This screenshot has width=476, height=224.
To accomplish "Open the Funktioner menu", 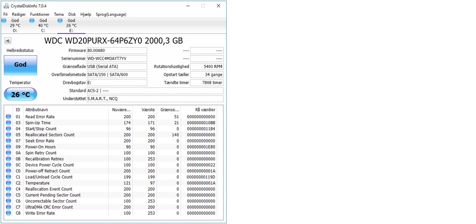I will [40, 14].
